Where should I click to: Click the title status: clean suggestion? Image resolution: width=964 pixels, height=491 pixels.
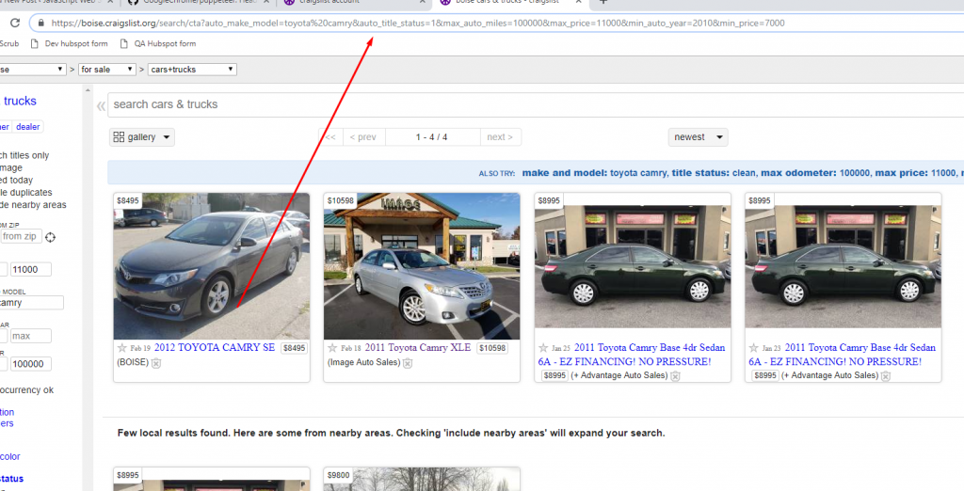pos(715,173)
